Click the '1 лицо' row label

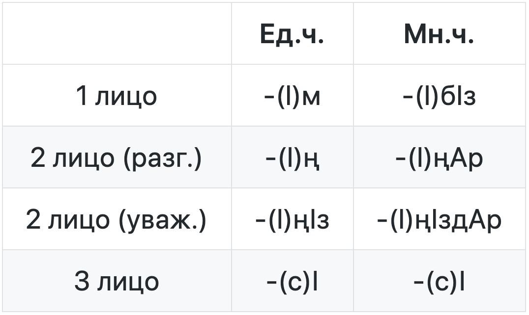[117, 96]
